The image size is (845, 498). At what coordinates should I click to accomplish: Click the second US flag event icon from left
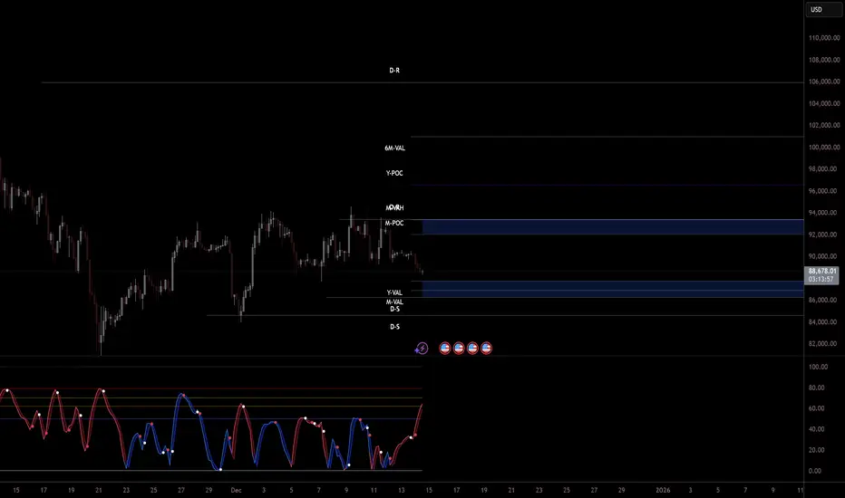459,347
